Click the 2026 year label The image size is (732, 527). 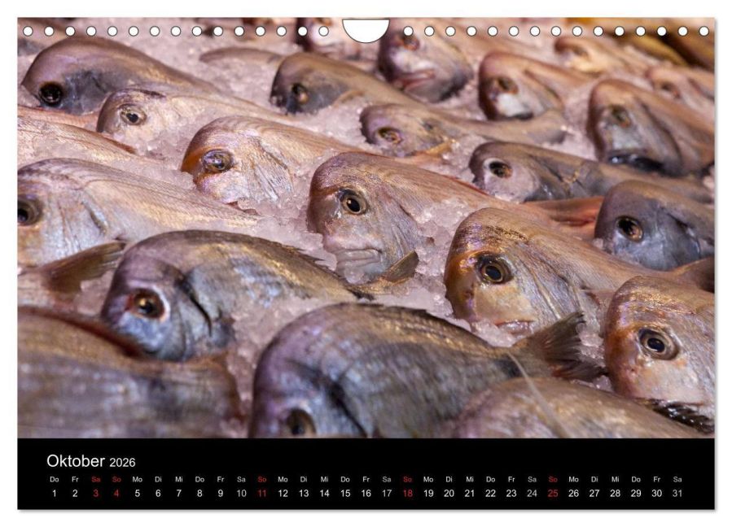pyautogui.click(x=122, y=462)
